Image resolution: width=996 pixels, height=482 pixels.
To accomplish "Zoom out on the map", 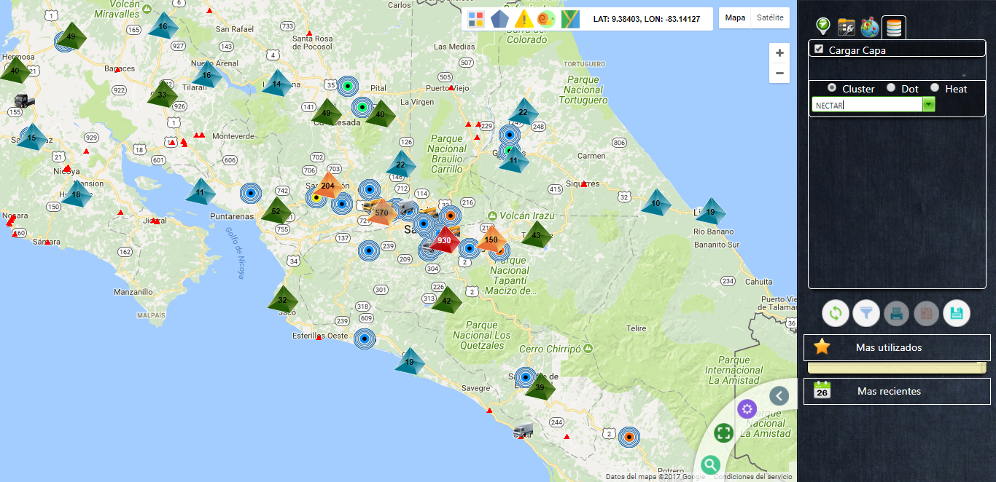I will point(779,73).
